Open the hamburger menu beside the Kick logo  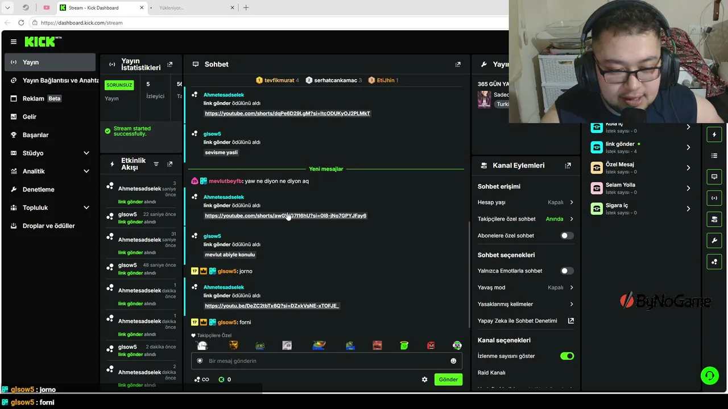click(x=14, y=41)
